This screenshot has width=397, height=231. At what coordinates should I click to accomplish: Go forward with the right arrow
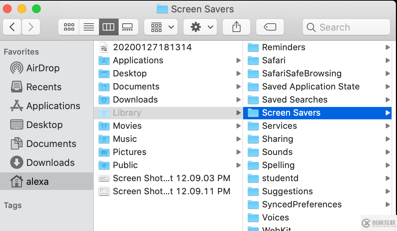[x=31, y=27]
